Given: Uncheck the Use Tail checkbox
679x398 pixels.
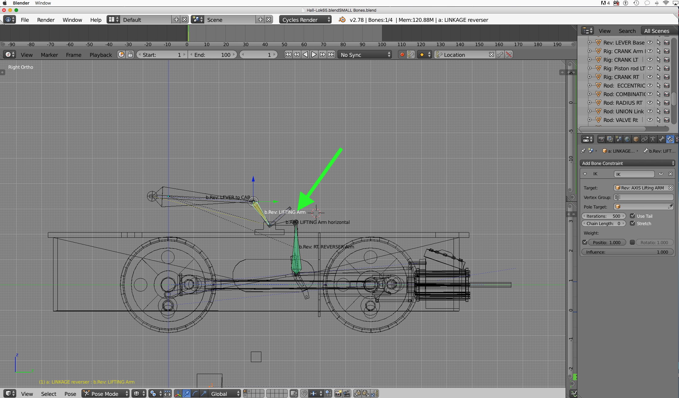Looking at the screenshot, I should [632, 216].
